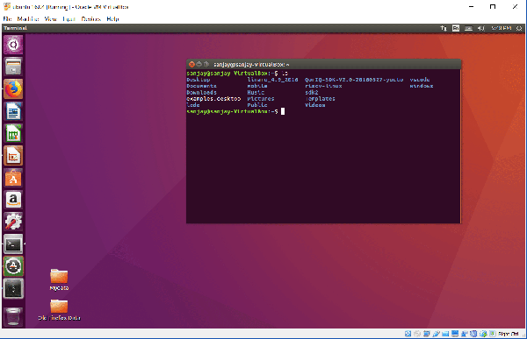Image resolution: width=527 pixels, height=339 pixels.
Task: Select the Terminal icon in the launcher
Action: coord(13,244)
